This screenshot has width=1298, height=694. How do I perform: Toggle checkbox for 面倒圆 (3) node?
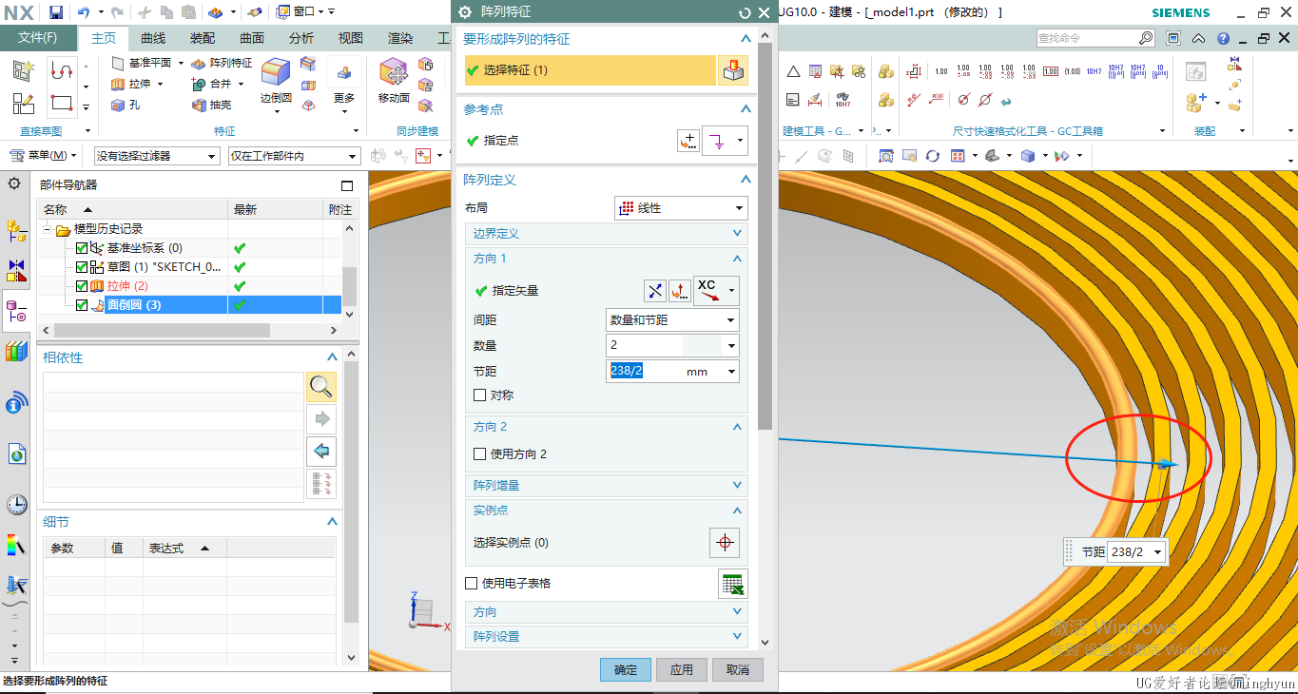[82, 305]
